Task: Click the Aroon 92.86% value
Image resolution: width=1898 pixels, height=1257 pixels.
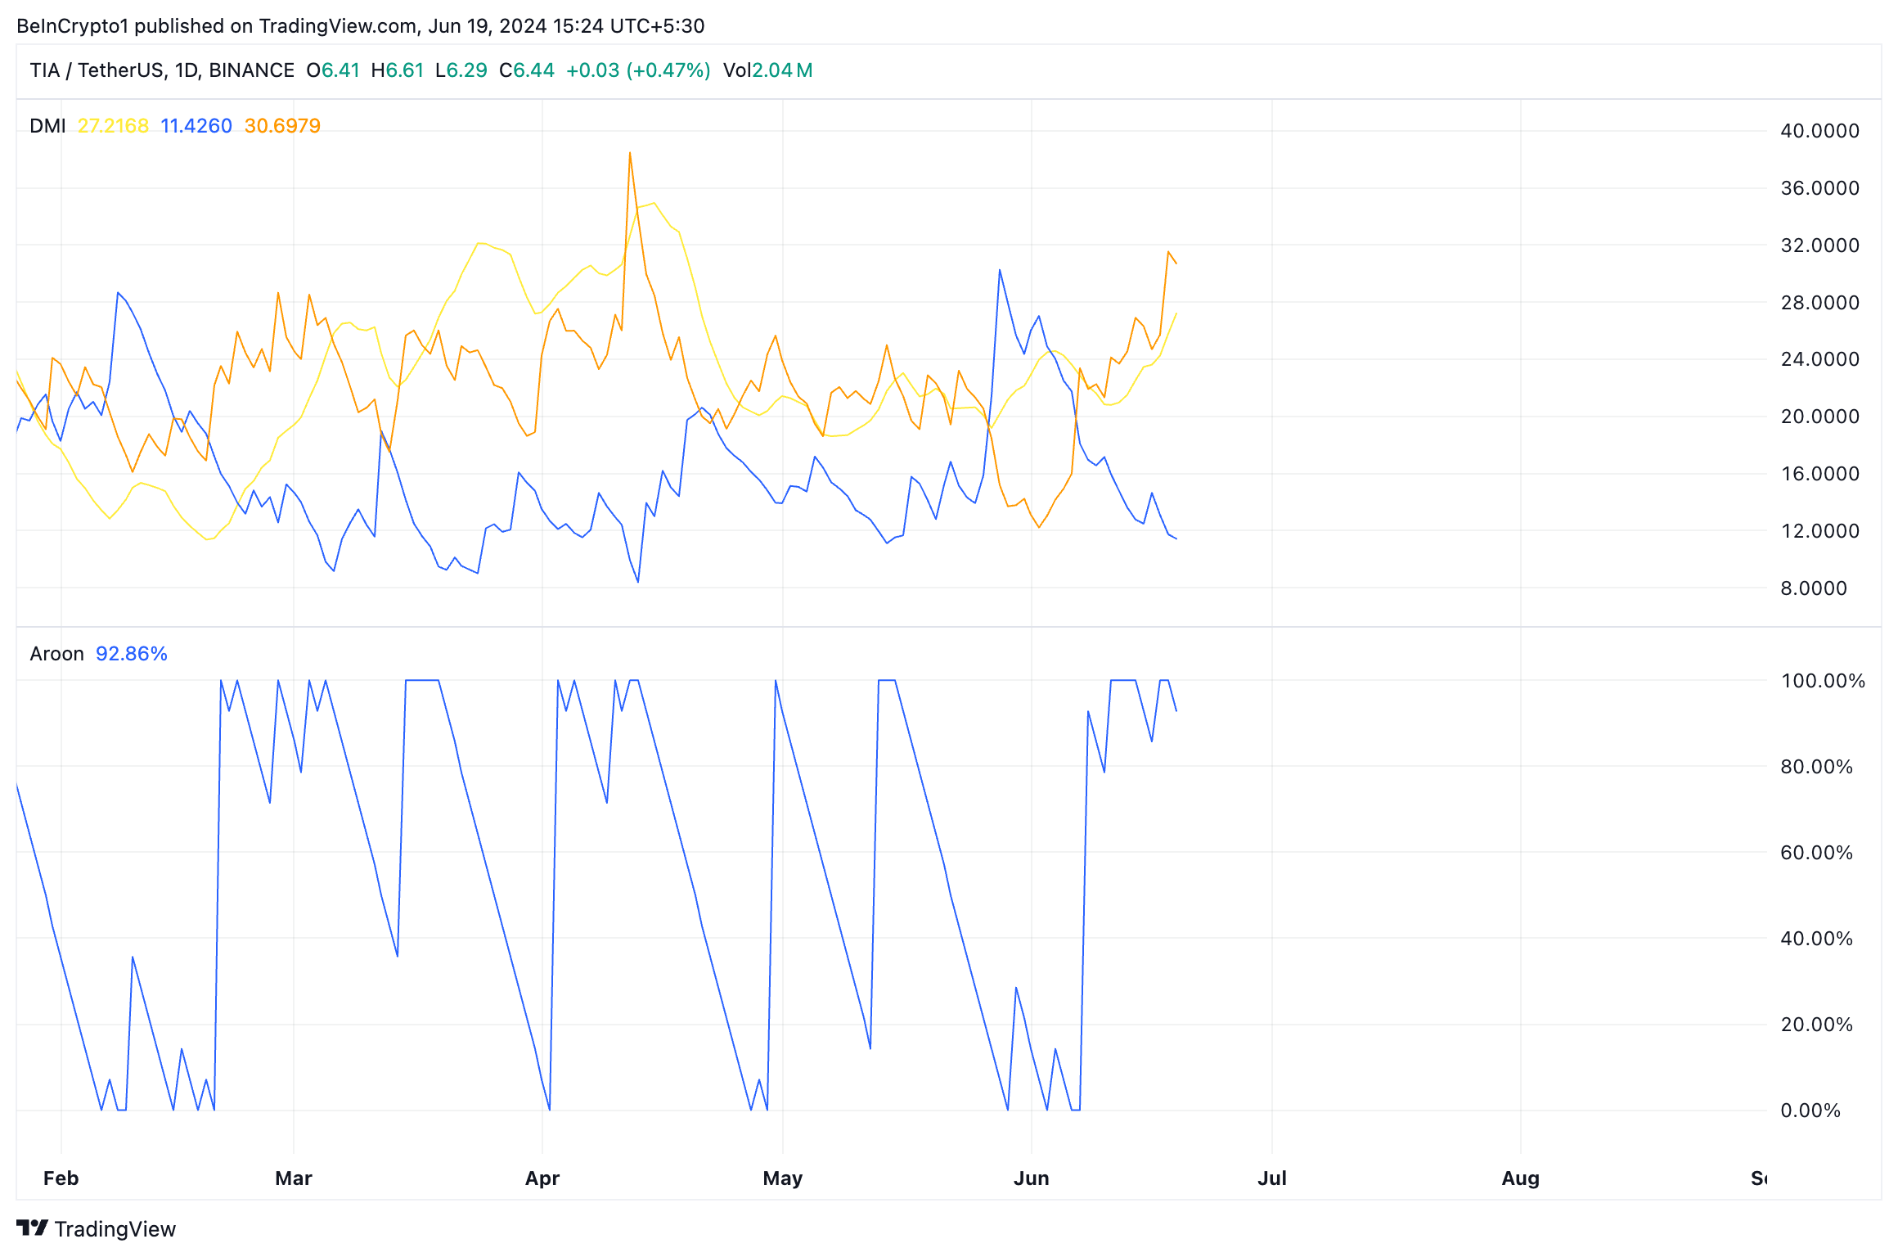Action: point(132,654)
